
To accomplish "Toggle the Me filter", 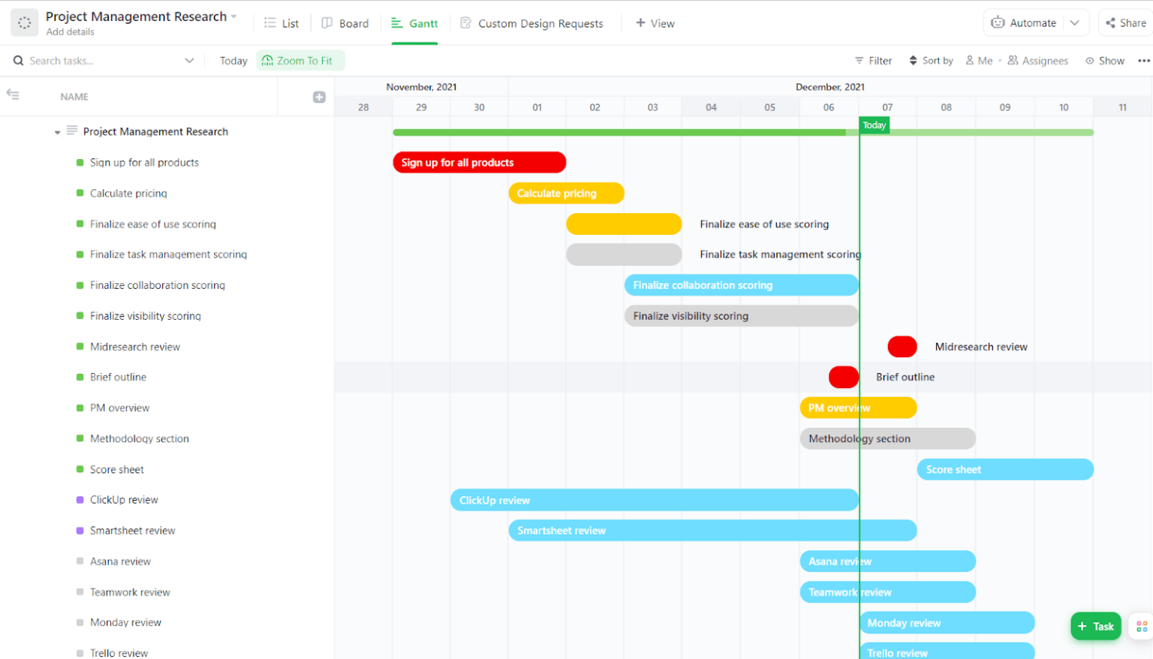I will [979, 60].
